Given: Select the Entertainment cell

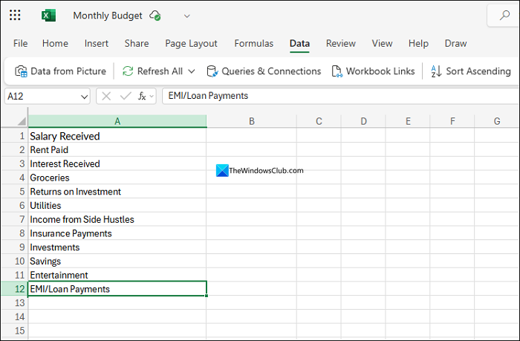Looking at the screenshot, I should click(117, 276).
